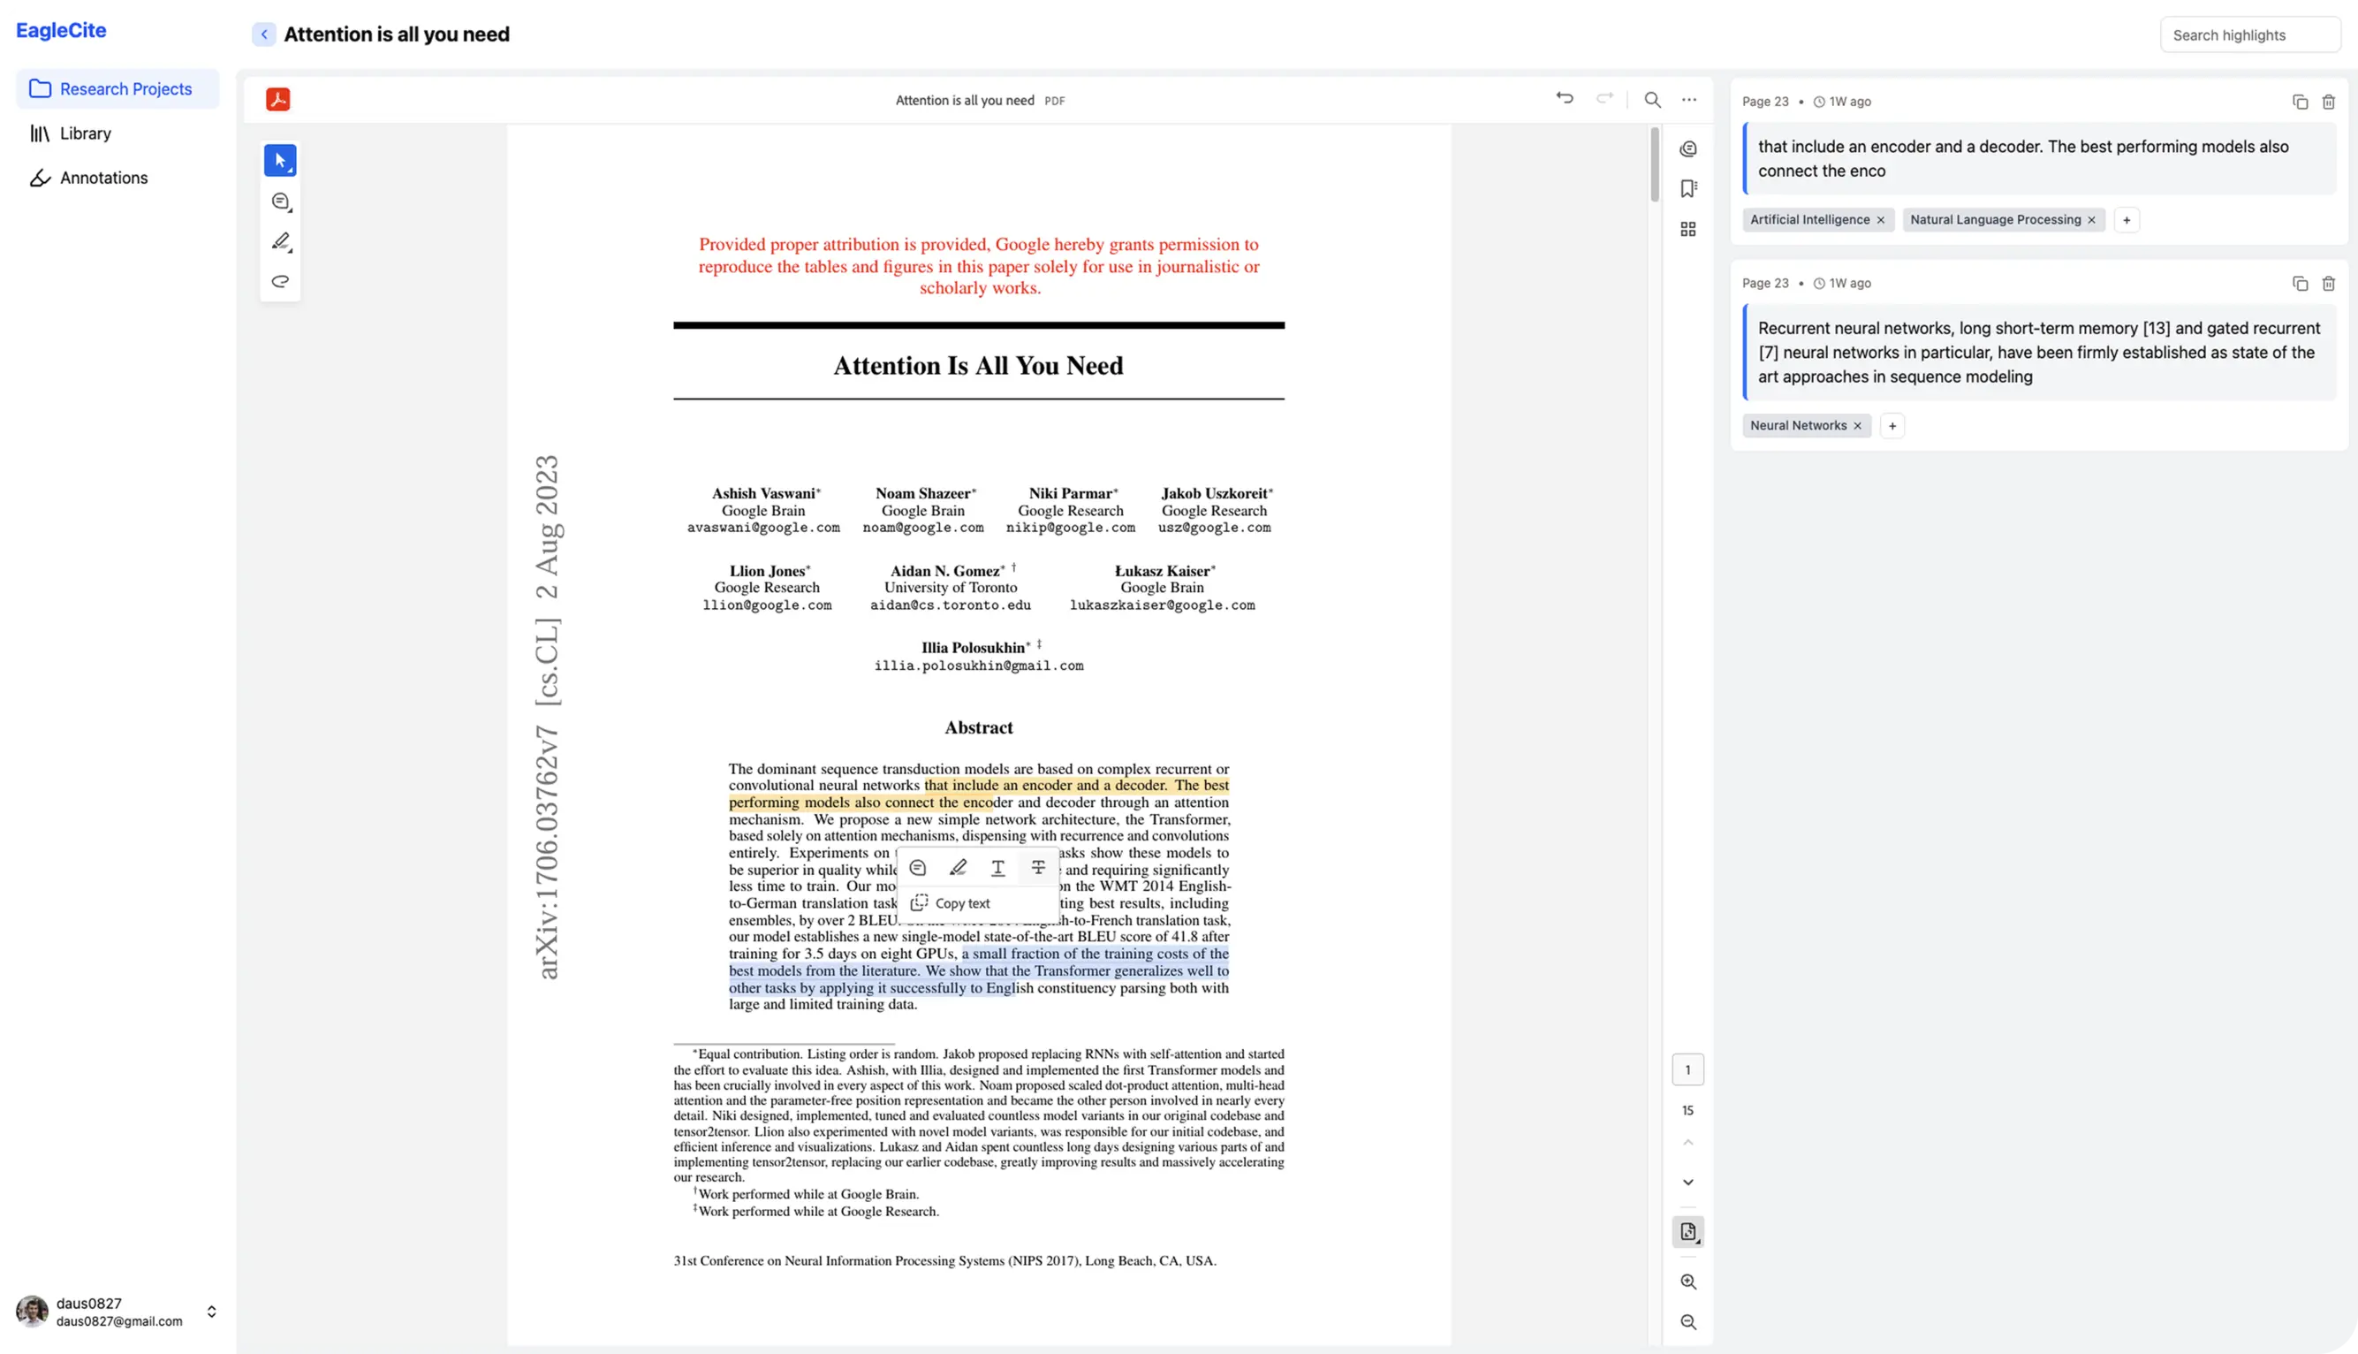Image resolution: width=2358 pixels, height=1354 pixels.
Task: Delete the first highlight about encoder and decoder
Action: 2328,102
